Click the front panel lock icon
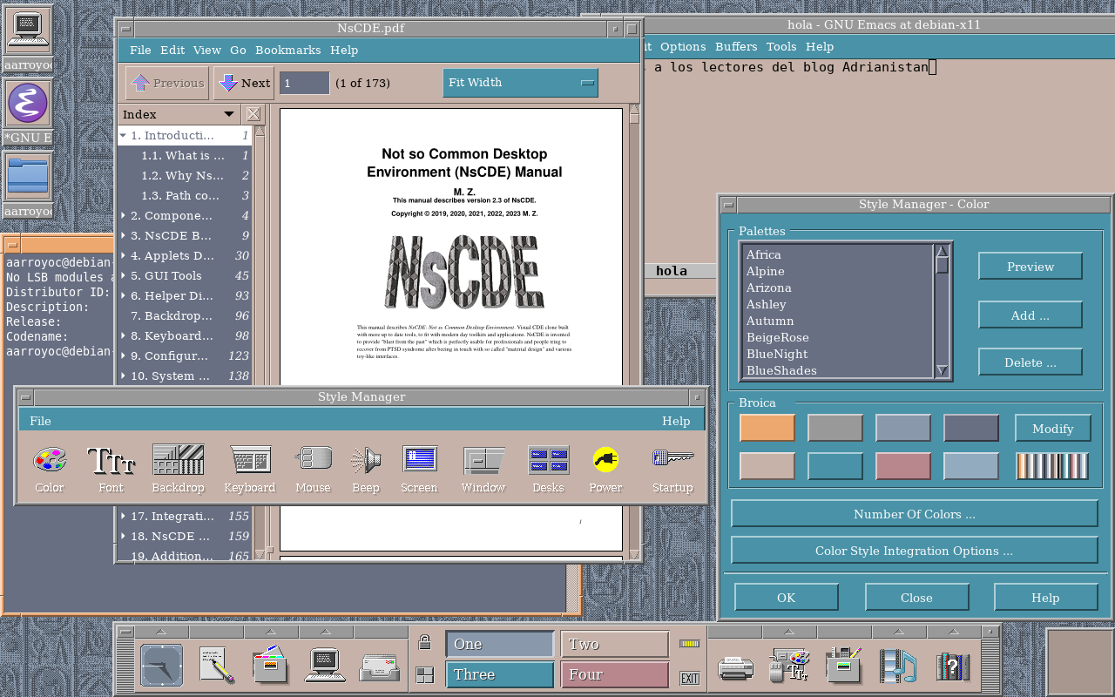Image resolution: width=1115 pixels, height=697 pixels. click(424, 643)
